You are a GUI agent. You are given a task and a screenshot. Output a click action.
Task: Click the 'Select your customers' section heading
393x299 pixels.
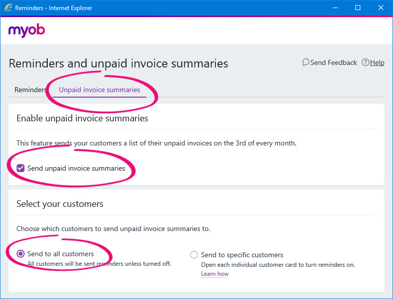(60, 204)
